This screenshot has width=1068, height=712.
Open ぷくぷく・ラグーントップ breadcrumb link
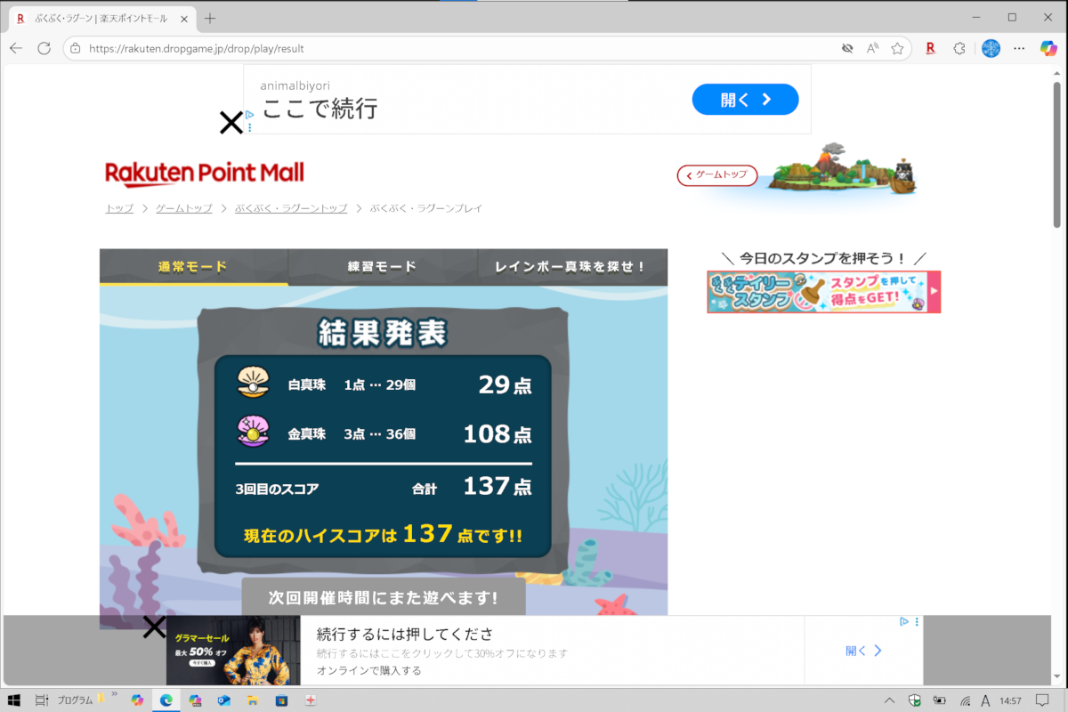(x=291, y=208)
